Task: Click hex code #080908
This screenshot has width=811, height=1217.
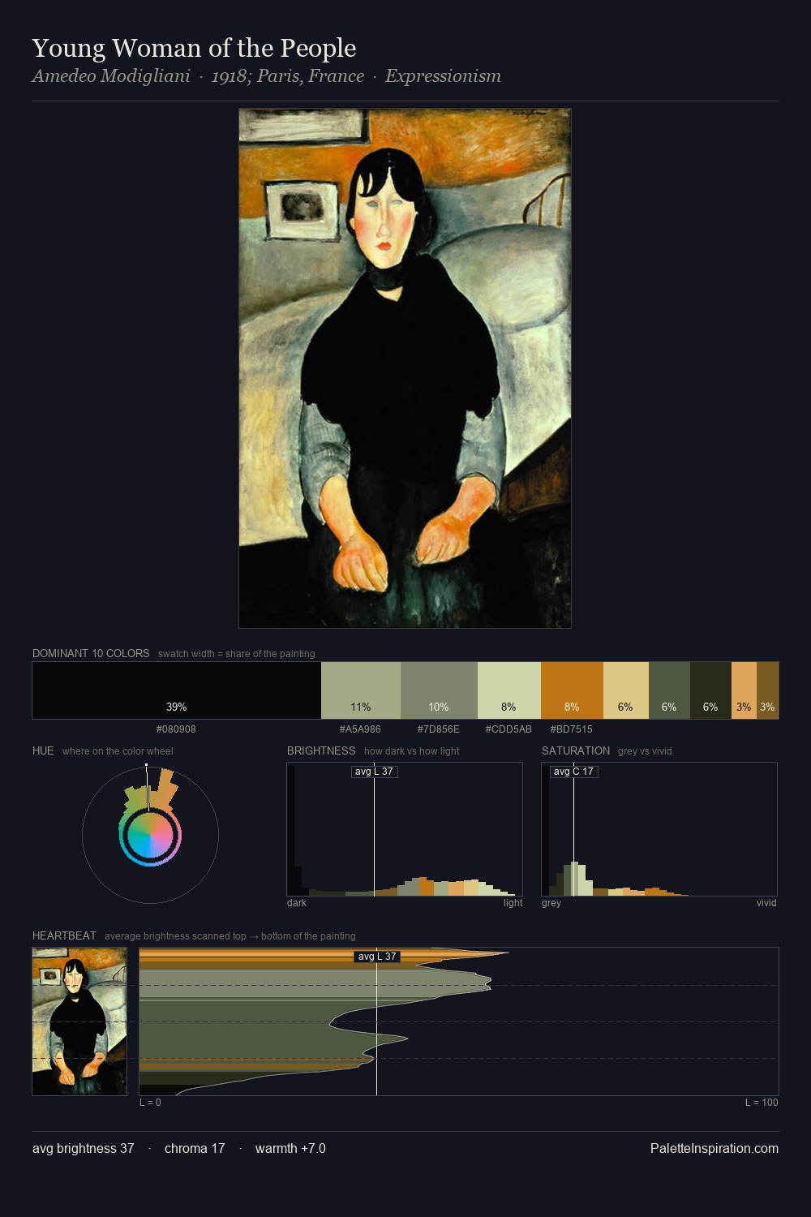Action: tap(176, 729)
